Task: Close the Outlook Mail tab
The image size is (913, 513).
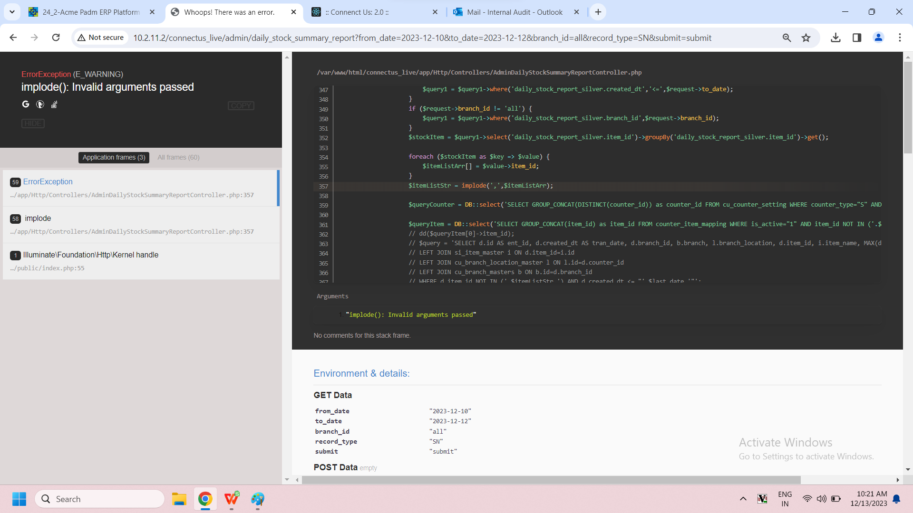Action: pos(576,12)
